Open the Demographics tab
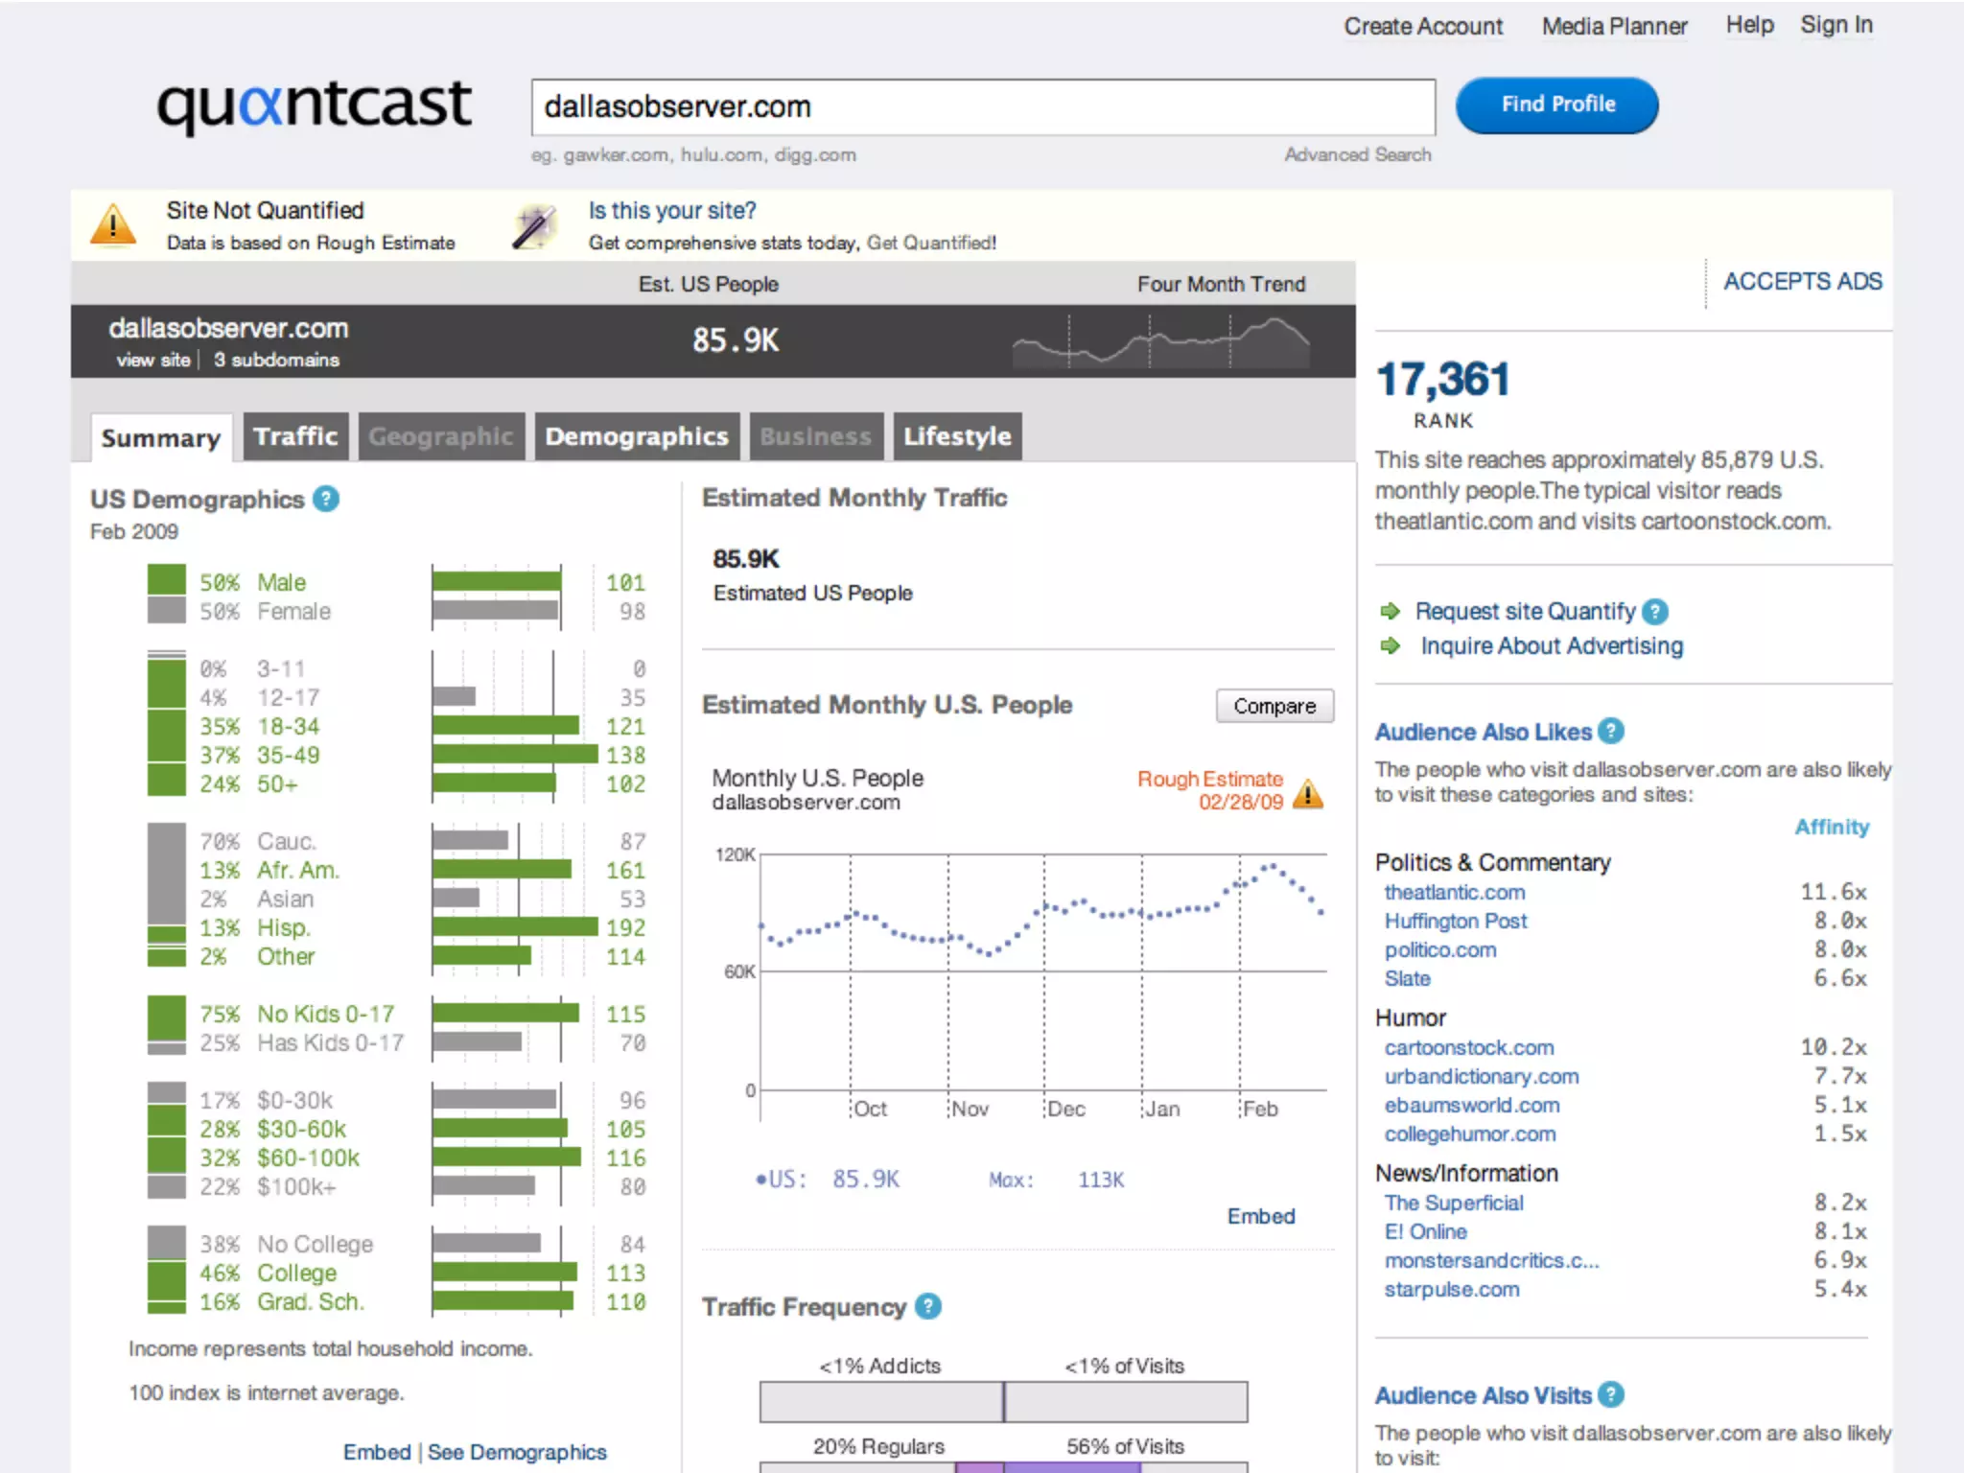This screenshot has height=1473, width=1964. point(637,437)
